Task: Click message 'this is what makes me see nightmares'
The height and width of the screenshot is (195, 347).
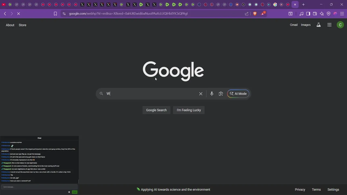Action: tap(24, 163)
